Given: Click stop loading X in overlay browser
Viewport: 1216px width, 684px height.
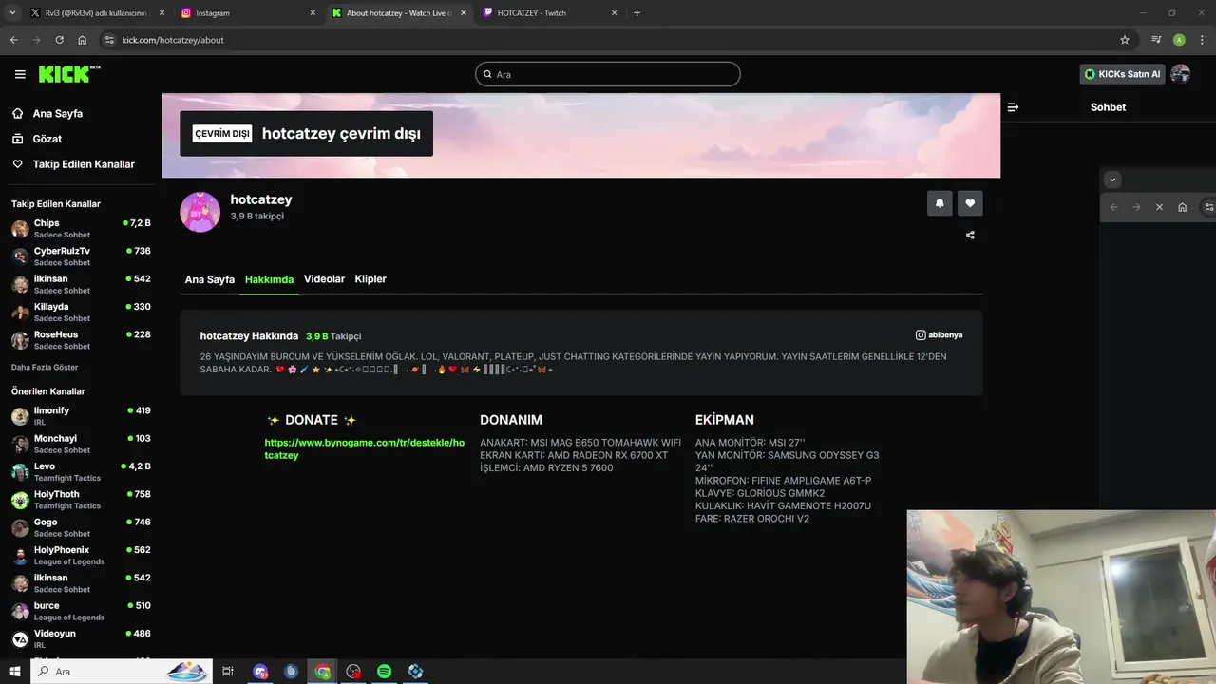Looking at the screenshot, I should click(x=1159, y=207).
